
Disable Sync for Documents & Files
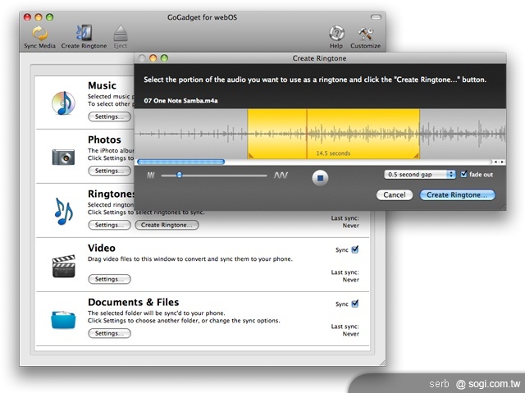tap(354, 304)
